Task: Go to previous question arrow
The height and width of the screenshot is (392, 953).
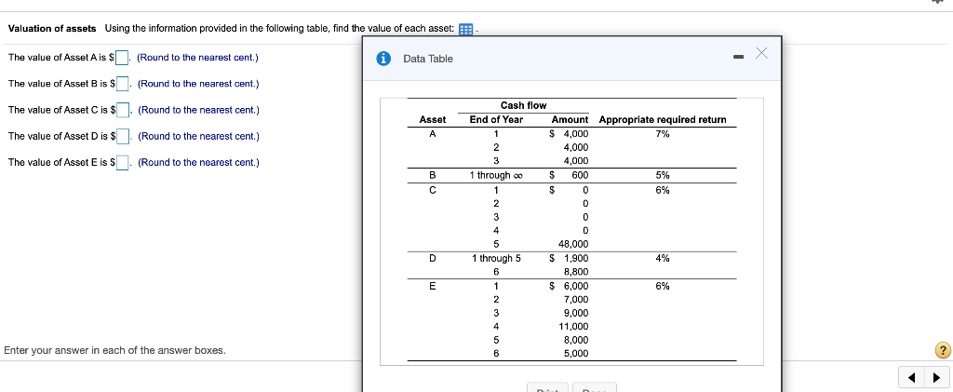Action: [911, 377]
